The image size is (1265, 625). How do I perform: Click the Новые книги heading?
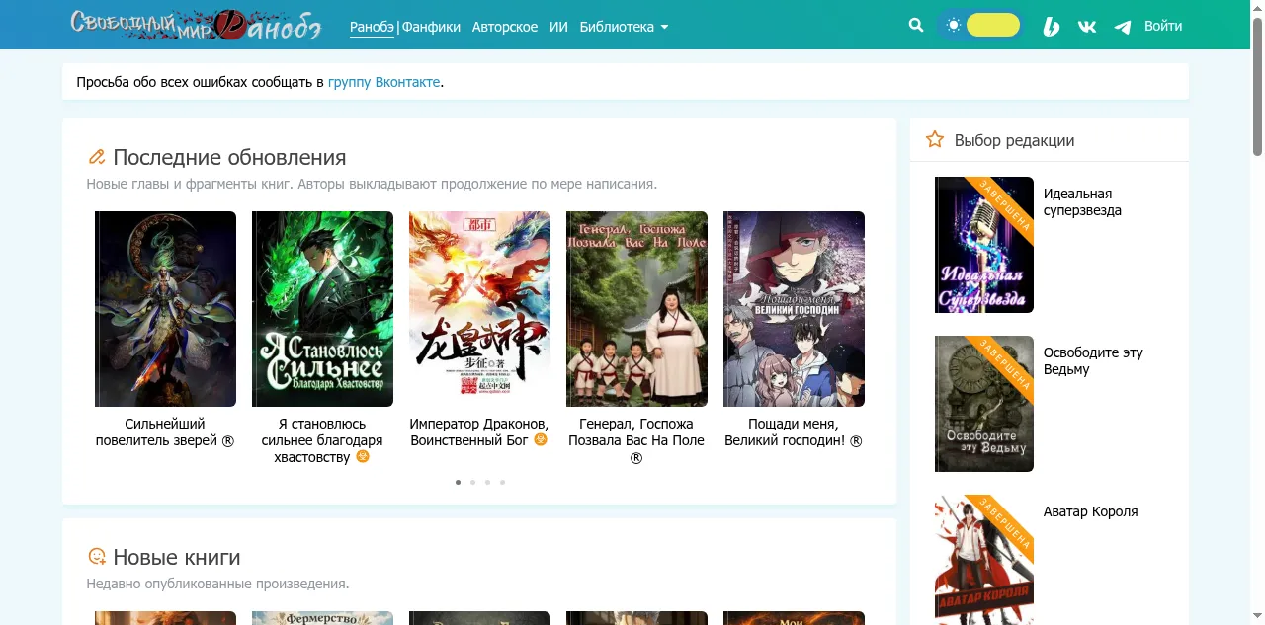pos(177,557)
